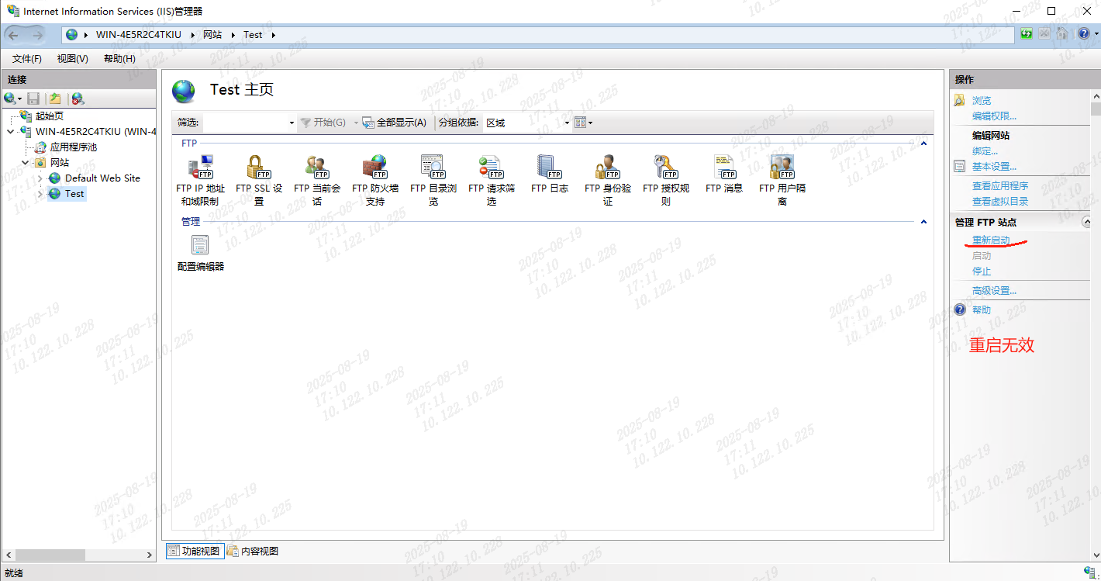Viewport: 1101px width, 581px height.
Task: Open 配置编辑器 icon
Action: click(201, 253)
